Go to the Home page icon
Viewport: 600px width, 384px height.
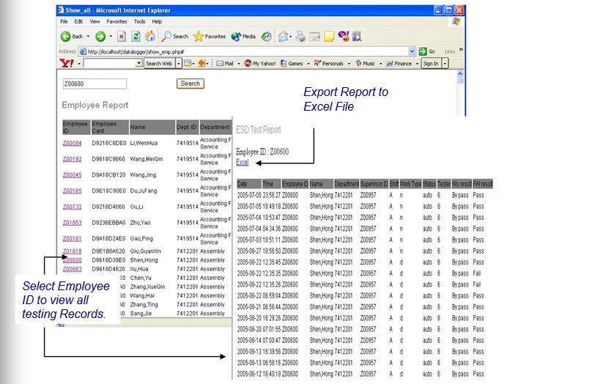(x=150, y=36)
